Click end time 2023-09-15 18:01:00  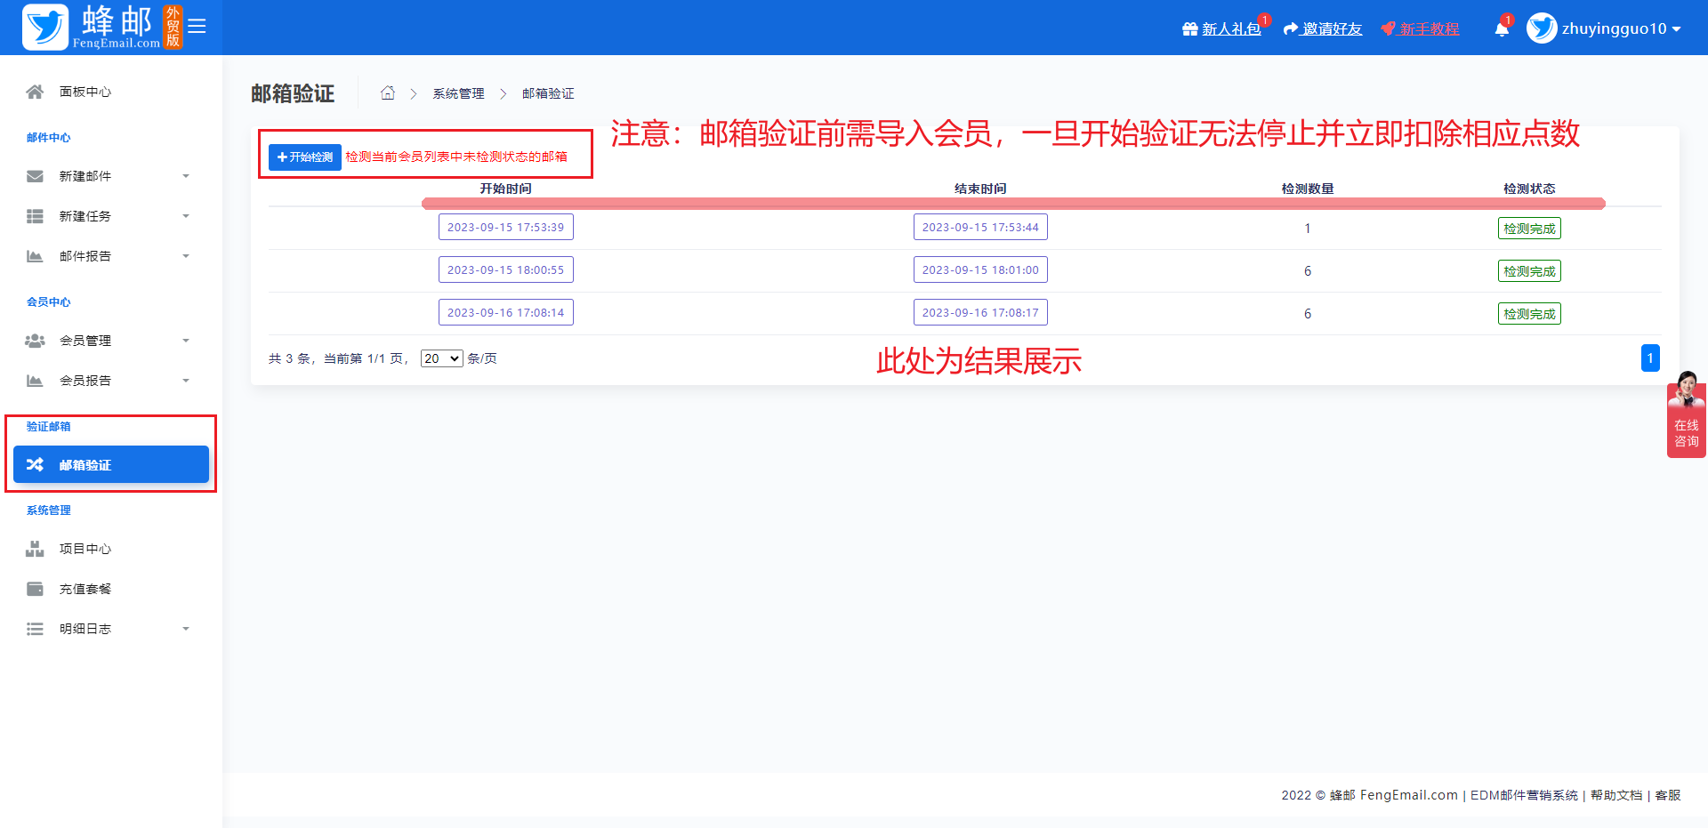tap(980, 269)
